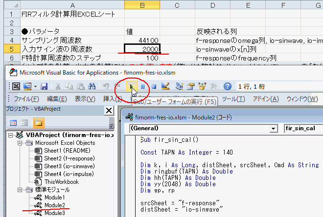The image size is (323, 217).
Task: Select Excel column A header
Action: pos(72,5)
